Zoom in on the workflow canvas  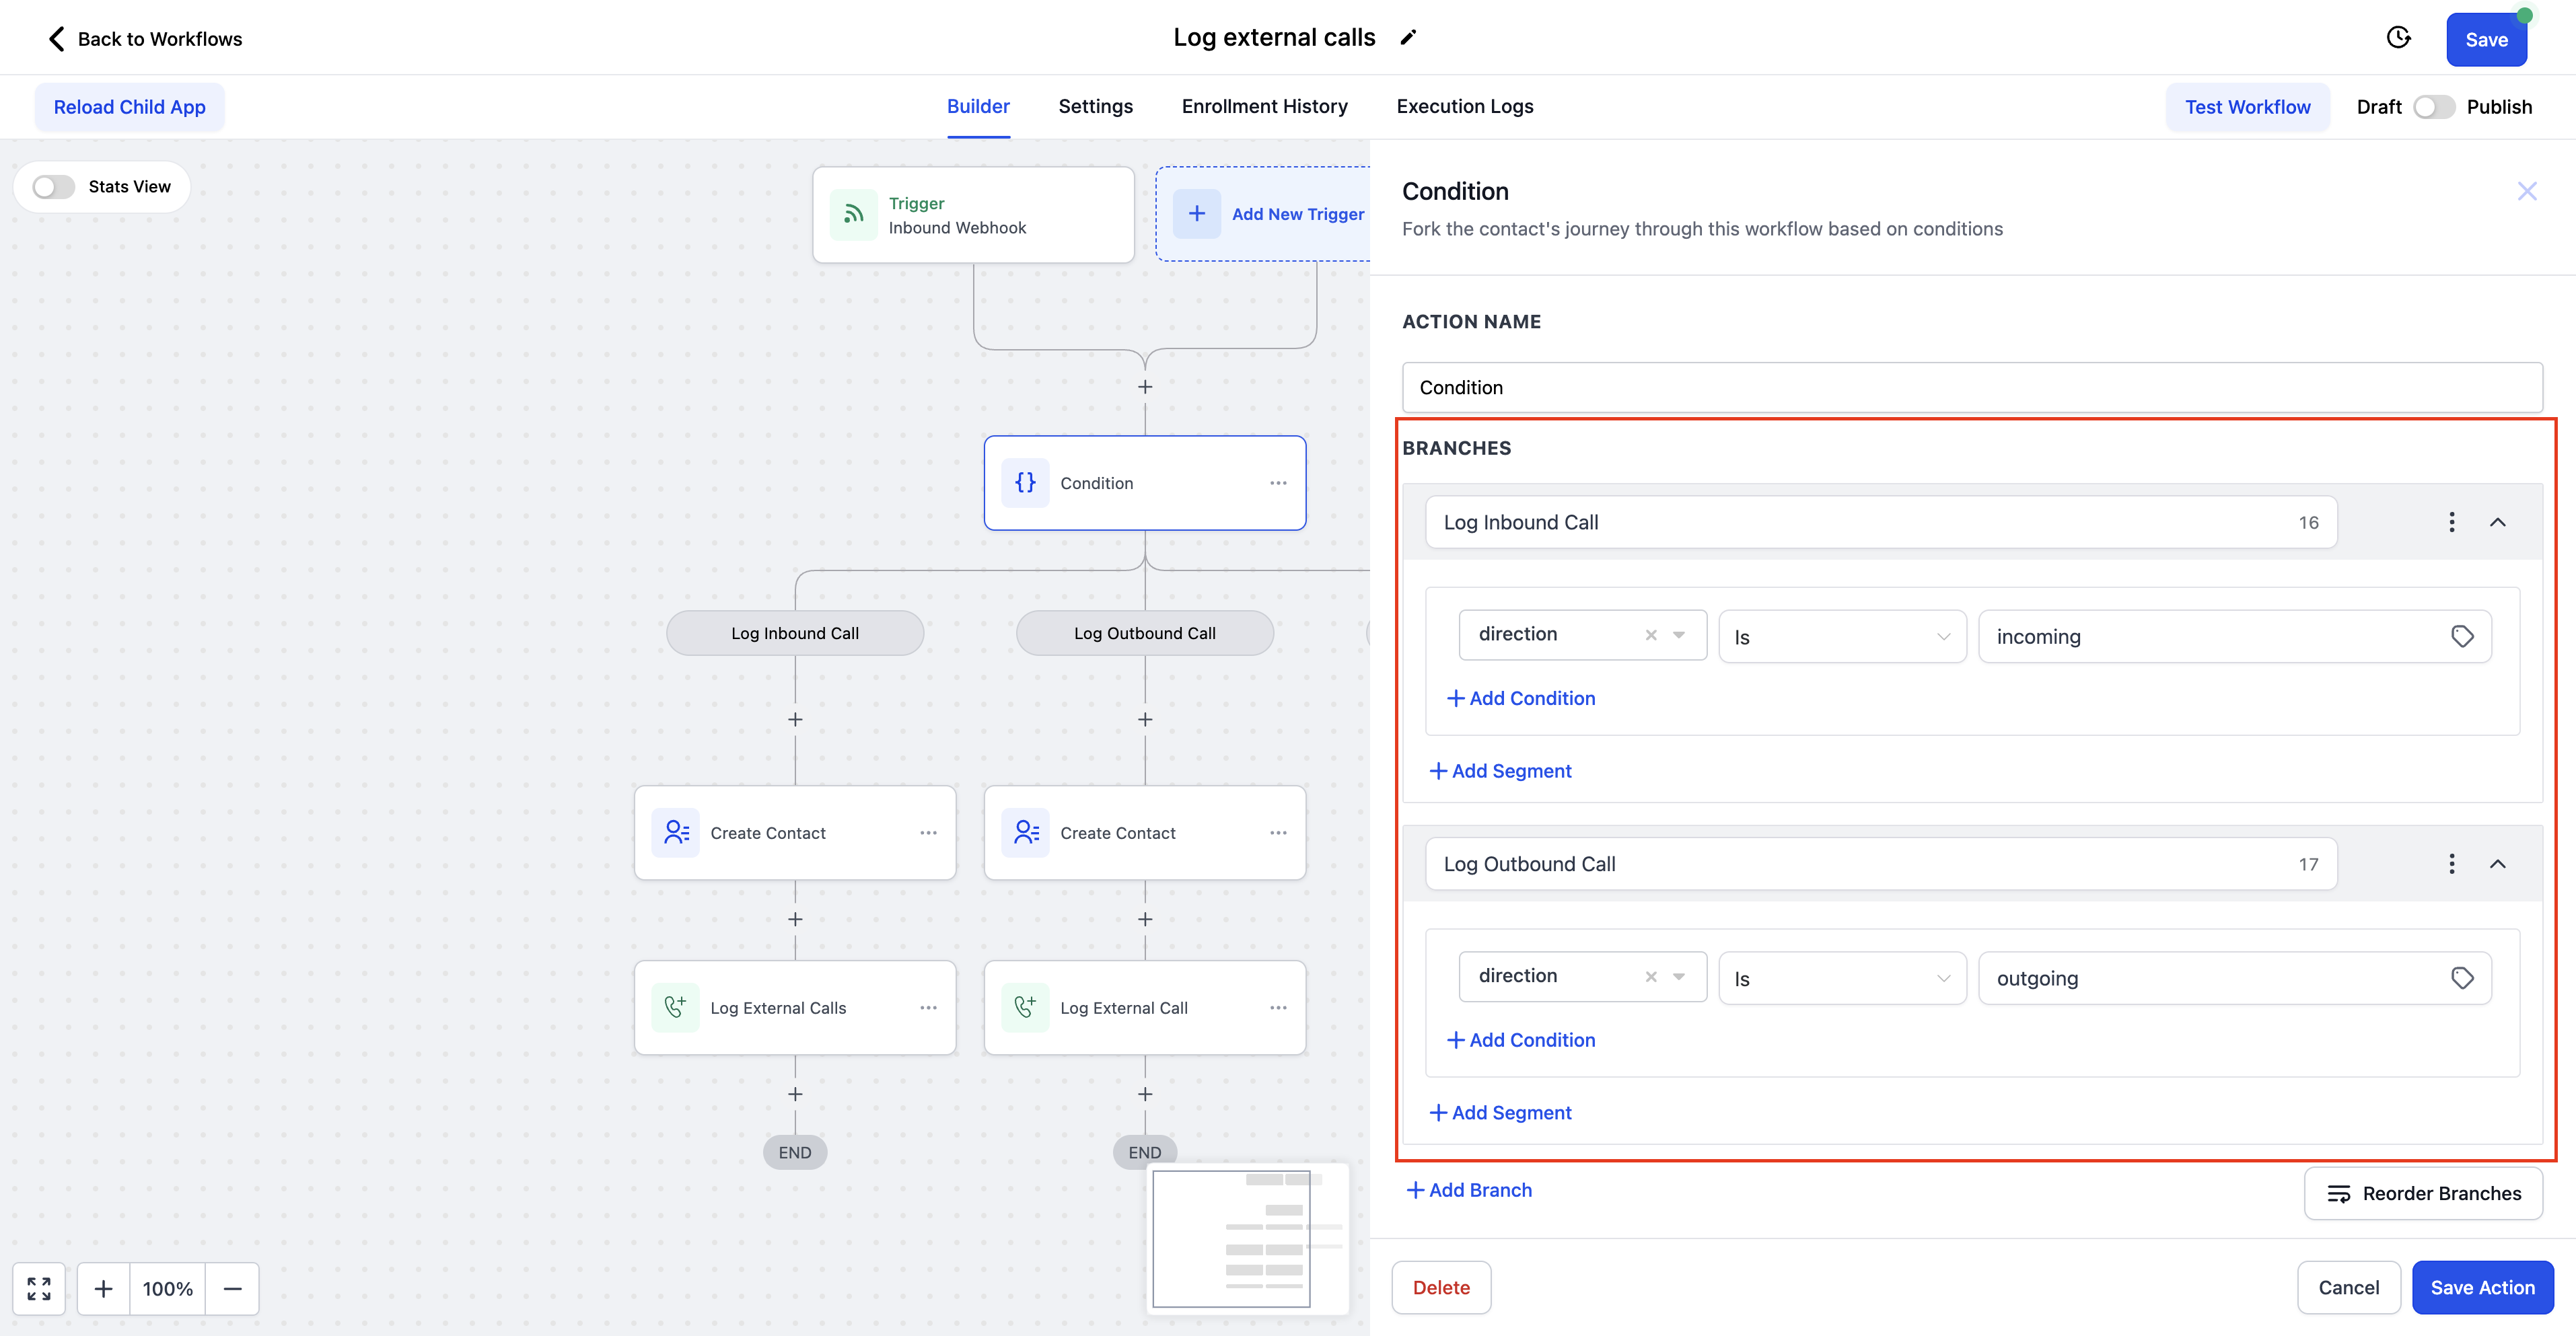coord(103,1288)
